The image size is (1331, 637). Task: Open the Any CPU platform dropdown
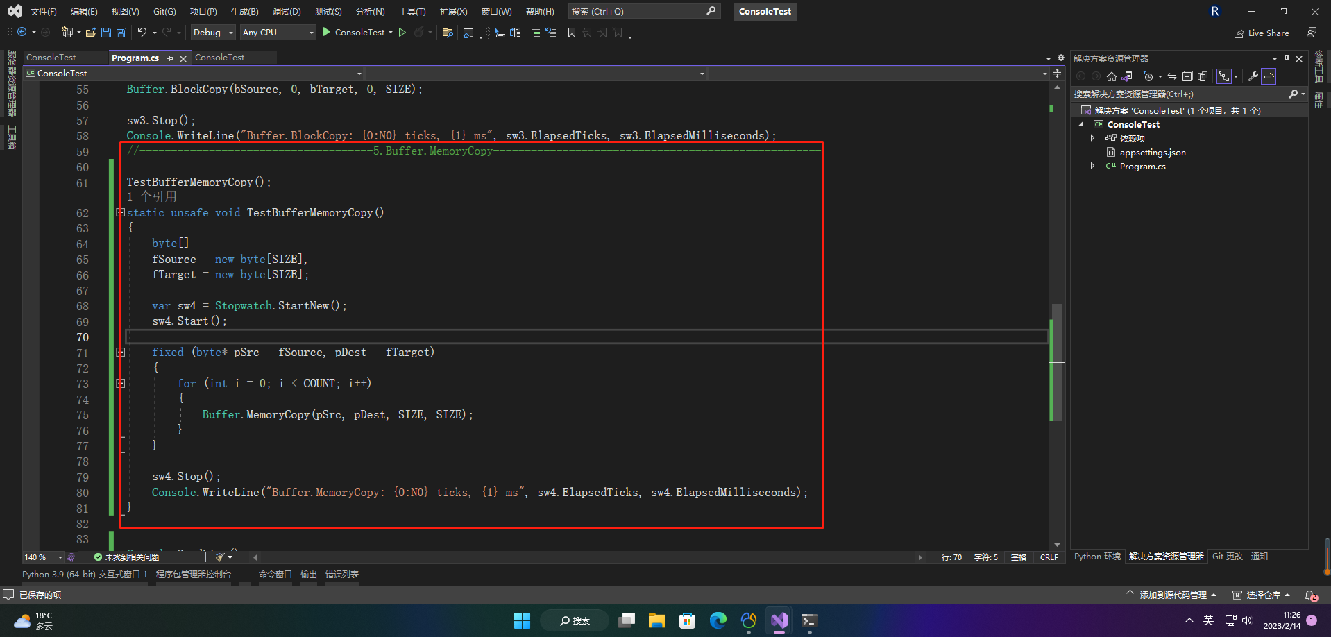[x=278, y=33]
